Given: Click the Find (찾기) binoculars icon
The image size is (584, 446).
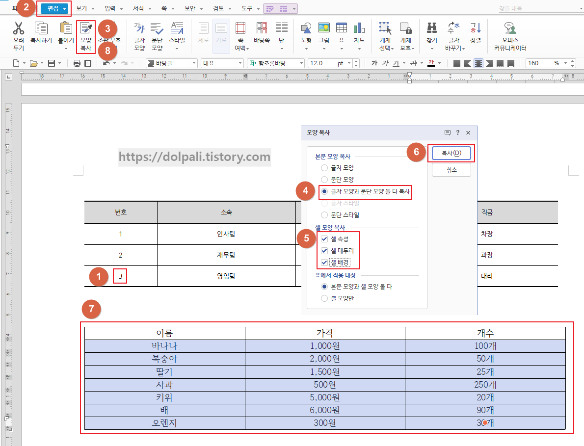Looking at the screenshot, I should [x=432, y=28].
